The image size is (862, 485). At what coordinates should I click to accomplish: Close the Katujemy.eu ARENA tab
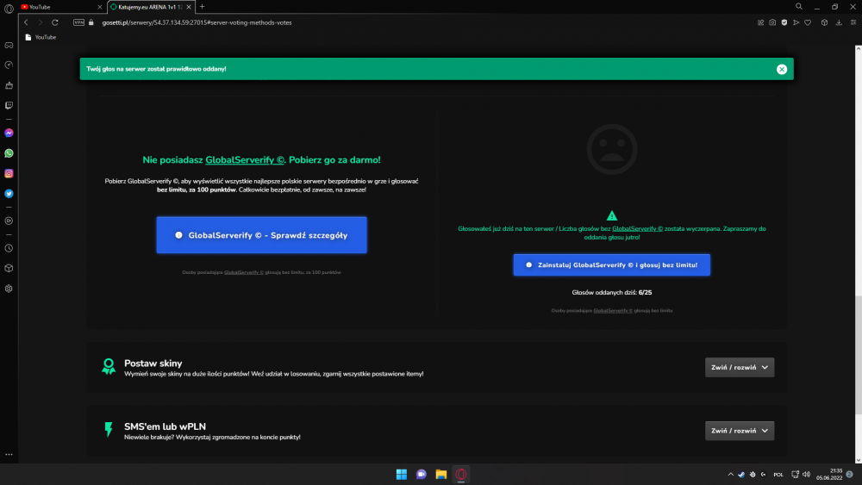189,7
